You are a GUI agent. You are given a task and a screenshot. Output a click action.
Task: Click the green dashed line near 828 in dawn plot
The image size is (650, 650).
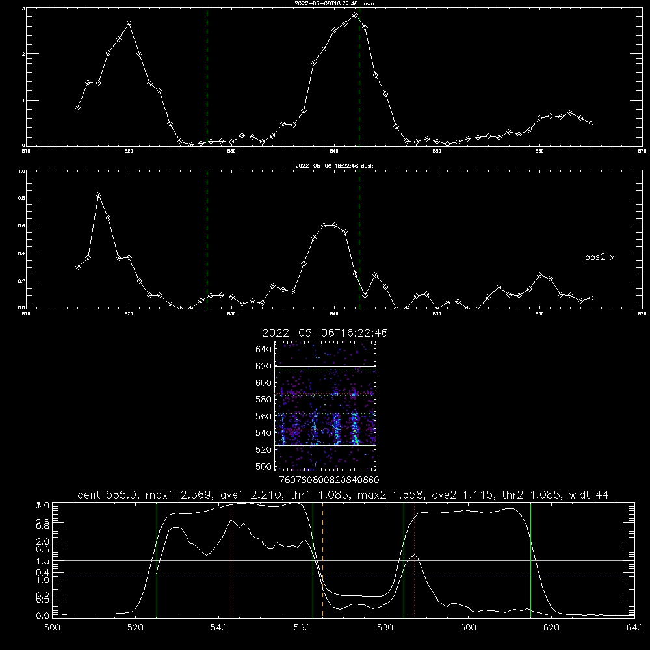coord(207,79)
